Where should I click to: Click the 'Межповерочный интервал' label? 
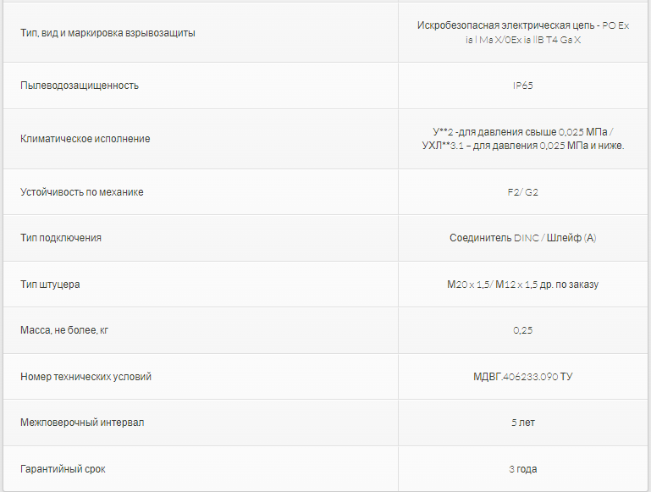tap(81, 423)
